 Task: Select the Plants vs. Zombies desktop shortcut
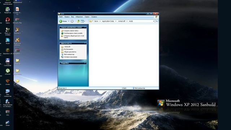click(8, 31)
